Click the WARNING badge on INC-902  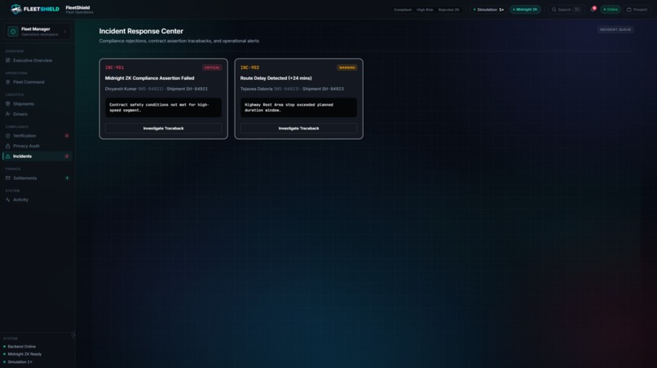pyautogui.click(x=347, y=68)
